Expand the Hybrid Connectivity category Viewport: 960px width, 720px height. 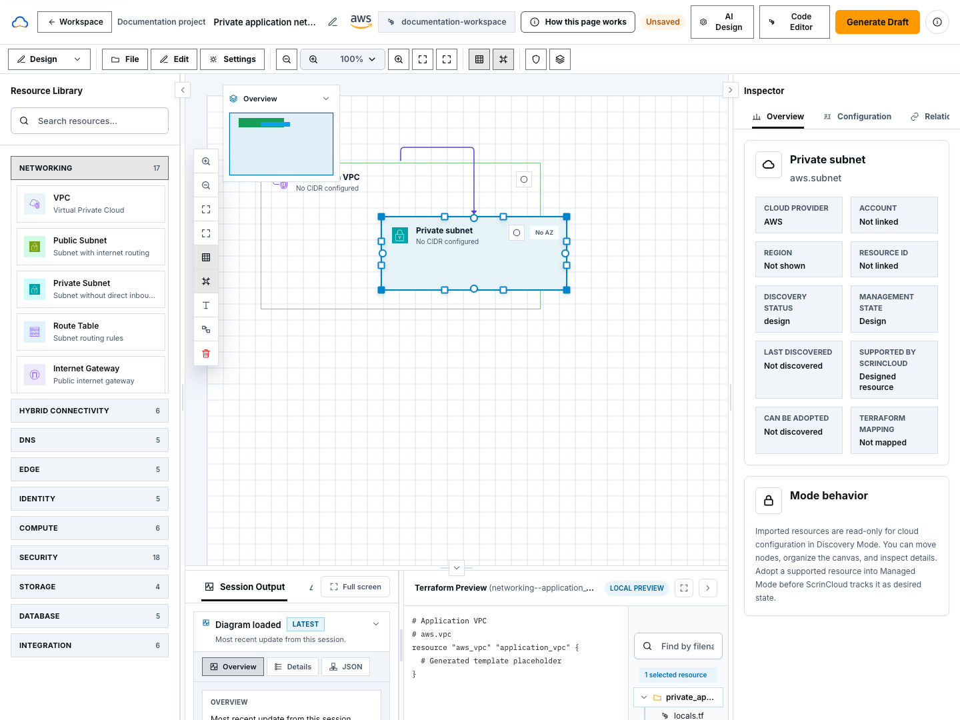[89, 411]
